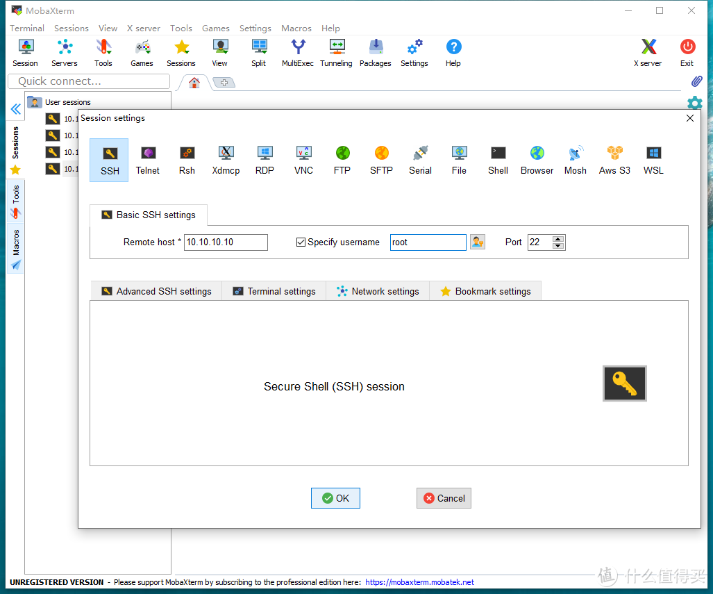This screenshot has height=594, width=713.
Task: Select the RDP session type
Action: tap(265, 160)
